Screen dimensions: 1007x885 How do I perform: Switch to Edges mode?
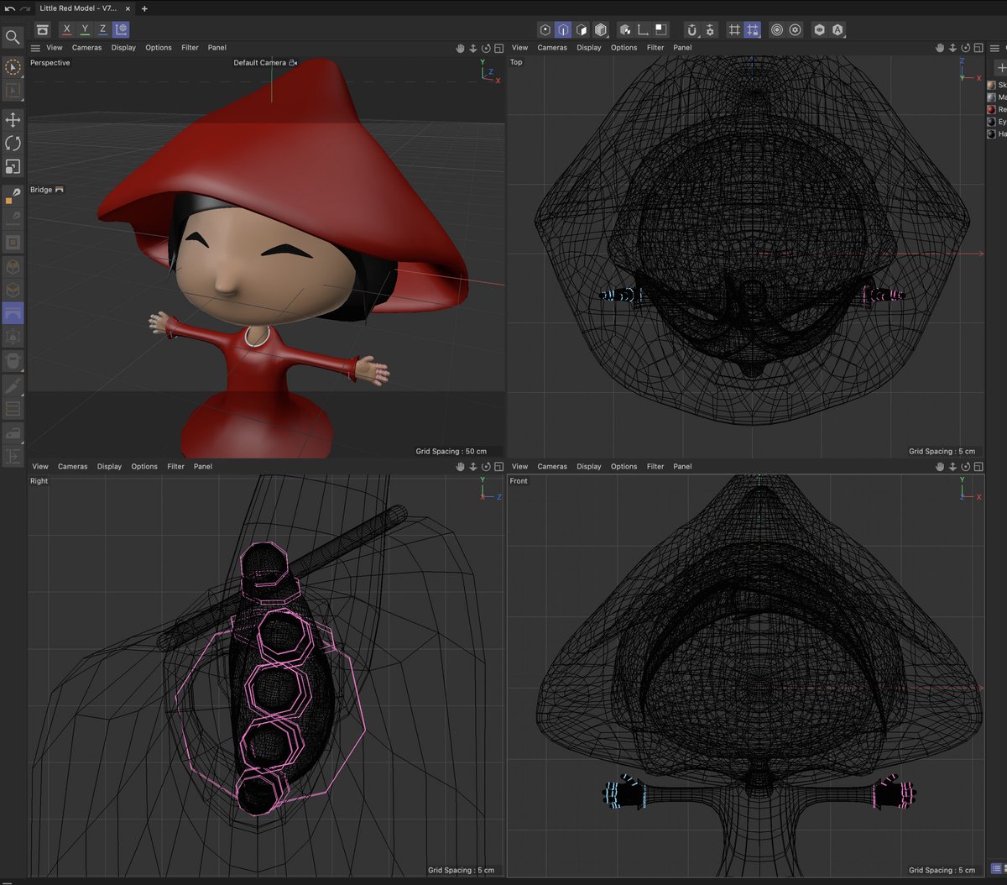[x=563, y=29]
